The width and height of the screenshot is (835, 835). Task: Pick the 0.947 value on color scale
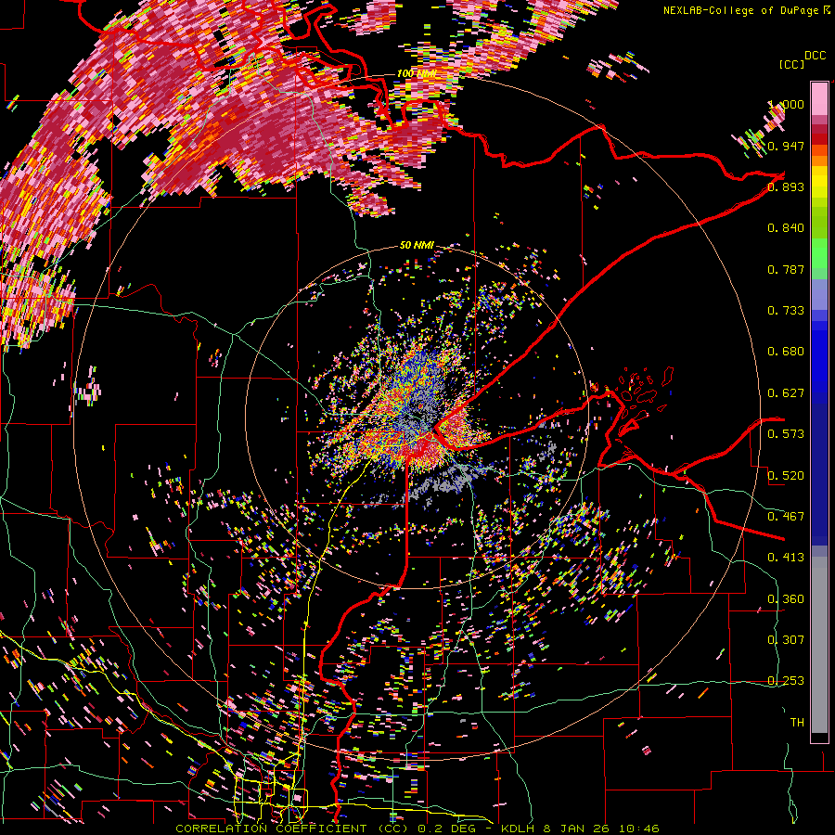click(786, 146)
